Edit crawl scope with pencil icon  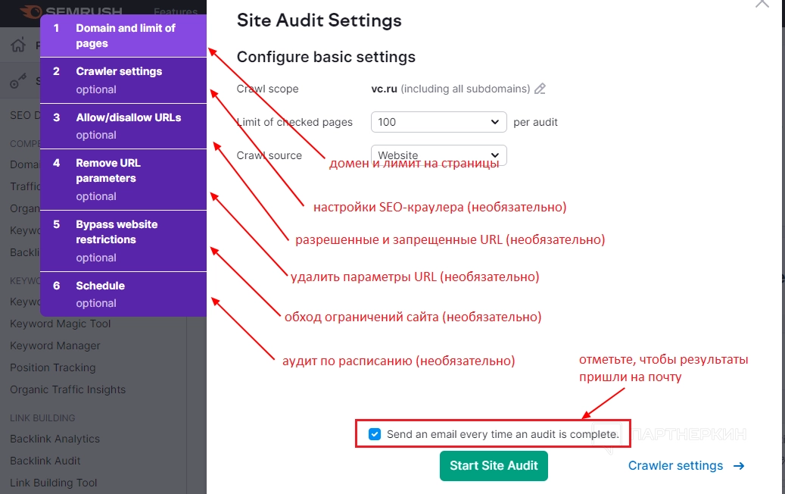coord(540,89)
